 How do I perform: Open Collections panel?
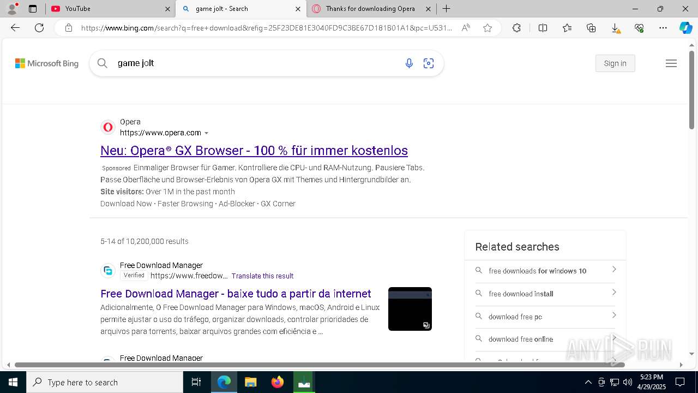pos(591,28)
